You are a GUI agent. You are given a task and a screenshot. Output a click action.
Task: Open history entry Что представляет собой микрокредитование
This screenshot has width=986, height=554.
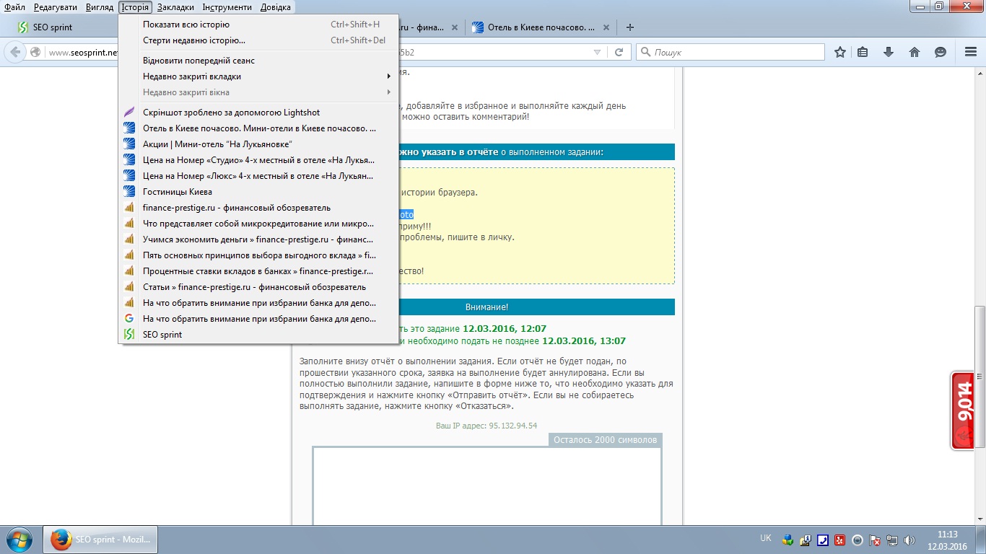pos(258,224)
